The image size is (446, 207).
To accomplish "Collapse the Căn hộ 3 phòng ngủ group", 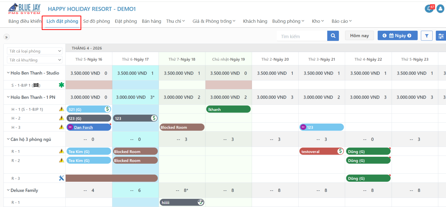I will (8, 139).
